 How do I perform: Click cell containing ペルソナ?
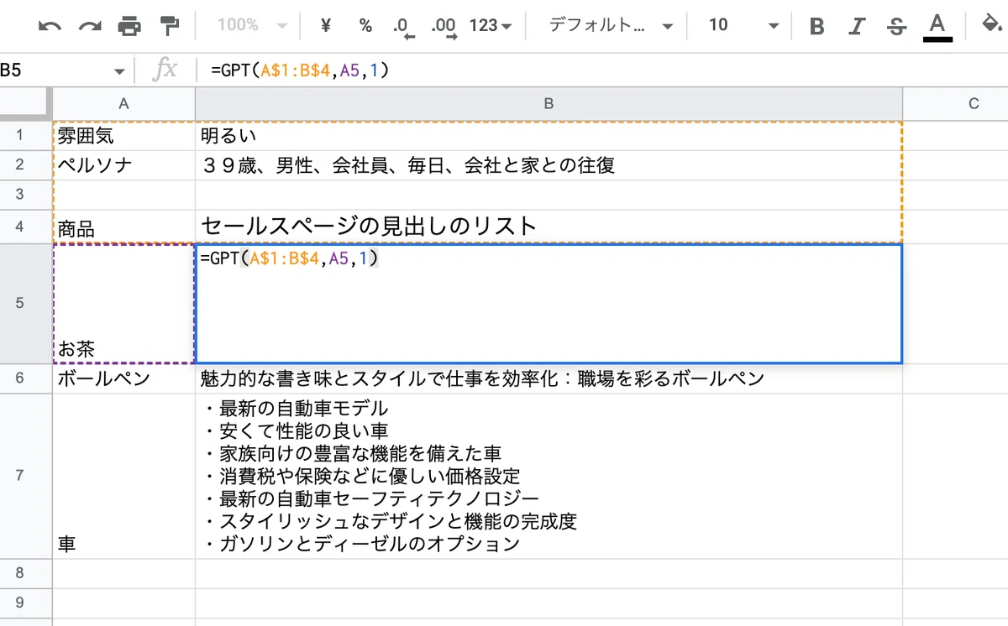[123, 164]
